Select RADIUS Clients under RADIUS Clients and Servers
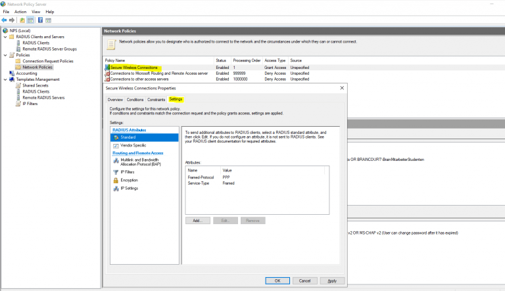The height and width of the screenshot is (291, 505). (x=36, y=43)
